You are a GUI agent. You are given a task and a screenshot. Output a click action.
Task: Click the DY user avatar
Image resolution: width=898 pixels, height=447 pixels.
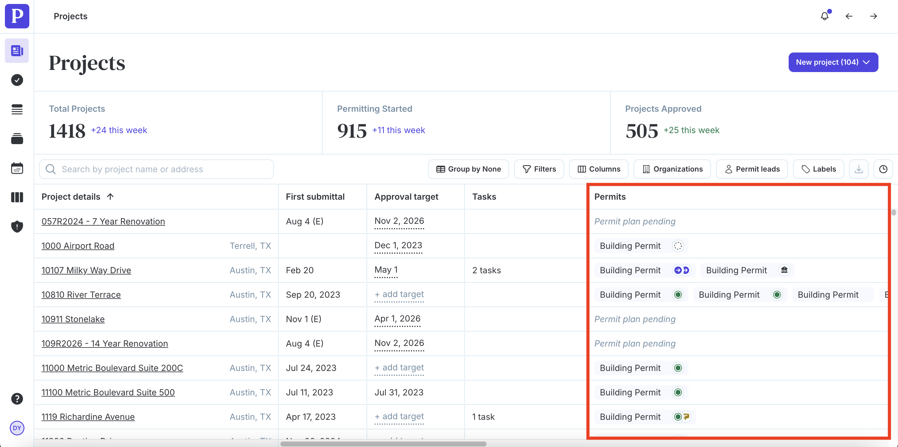coord(17,428)
